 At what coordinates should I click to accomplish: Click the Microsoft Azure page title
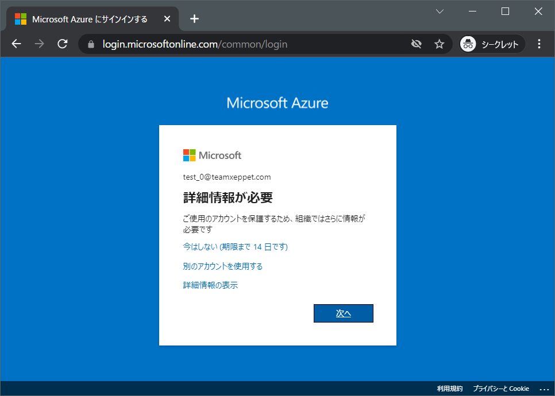pyautogui.click(x=277, y=103)
